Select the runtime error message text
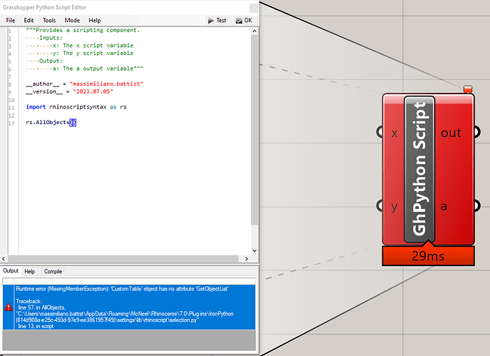Screen dimensions: 490x356 point(122,289)
